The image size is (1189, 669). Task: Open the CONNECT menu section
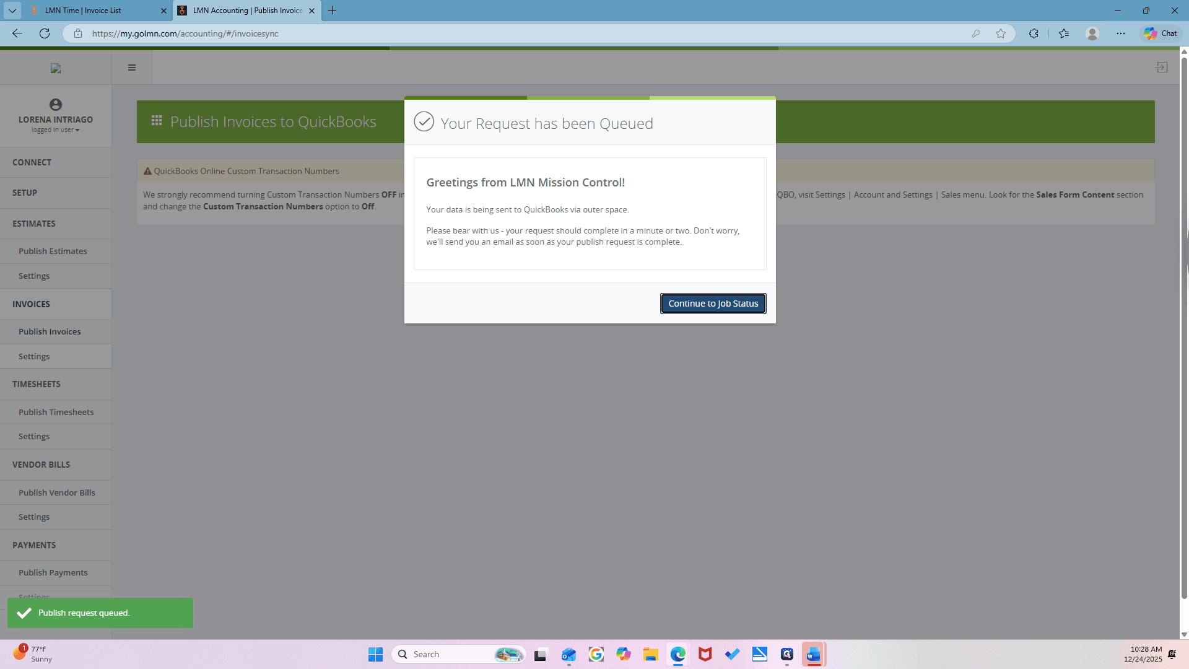56,162
